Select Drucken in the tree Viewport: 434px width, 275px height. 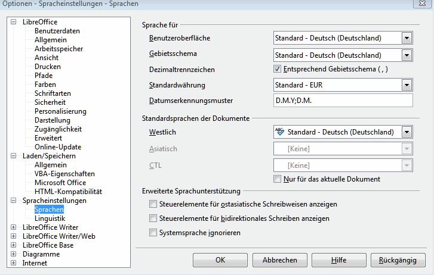click(x=48, y=67)
